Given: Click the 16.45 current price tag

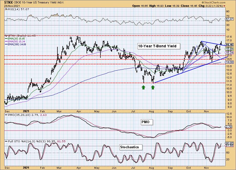Looking at the screenshot, I should [229, 45].
